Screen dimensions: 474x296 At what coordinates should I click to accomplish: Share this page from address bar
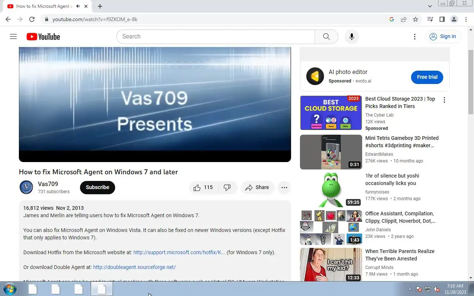point(404,19)
